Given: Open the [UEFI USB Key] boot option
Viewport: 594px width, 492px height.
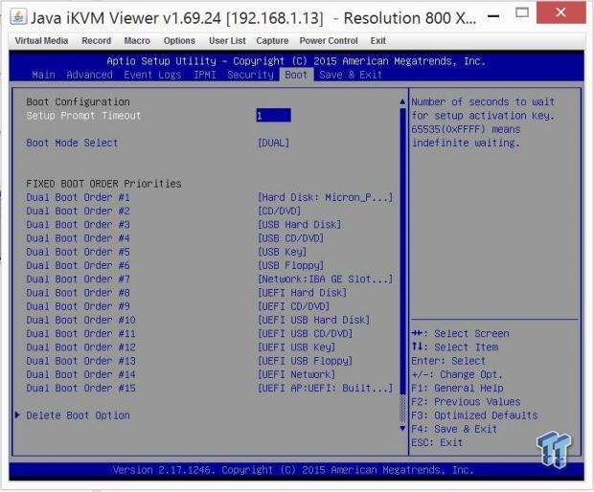Looking at the screenshot, I should click(x=296, y=347).
